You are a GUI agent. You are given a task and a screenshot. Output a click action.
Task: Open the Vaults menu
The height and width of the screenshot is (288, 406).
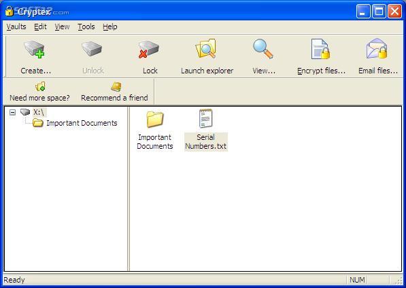click(16, 26)
